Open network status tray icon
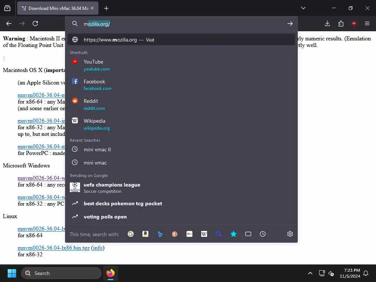This screenshot has width=376, height=282. point(322,273)
